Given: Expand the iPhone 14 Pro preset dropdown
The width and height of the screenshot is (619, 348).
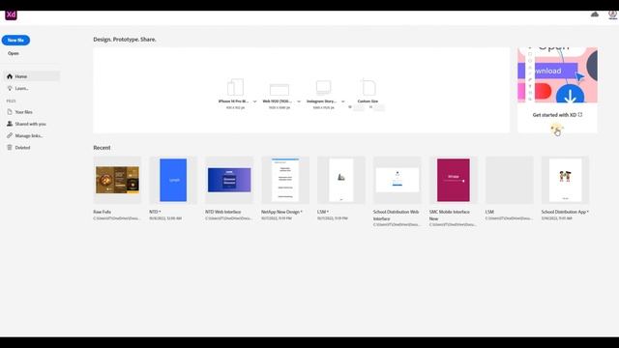Looking at the screenshot, I should [x=254, y=101].
